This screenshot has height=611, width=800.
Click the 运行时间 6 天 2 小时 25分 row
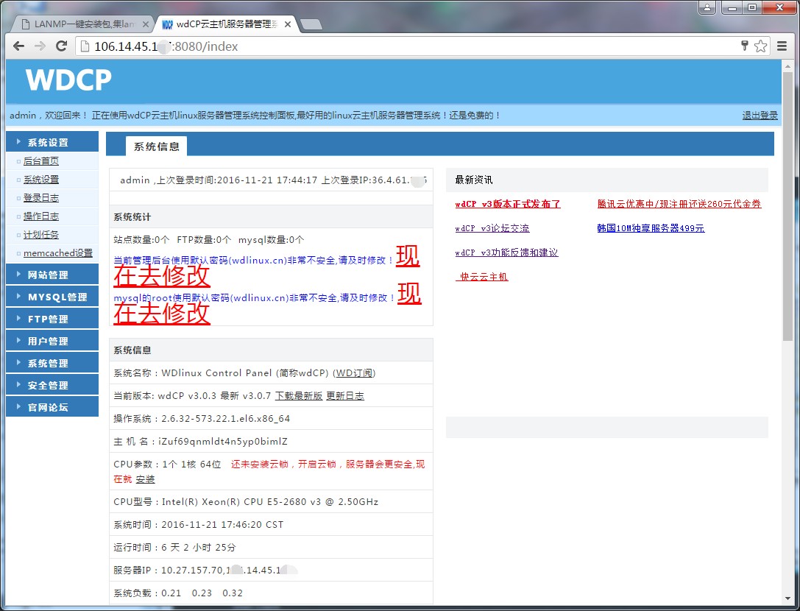coord(271,547)
